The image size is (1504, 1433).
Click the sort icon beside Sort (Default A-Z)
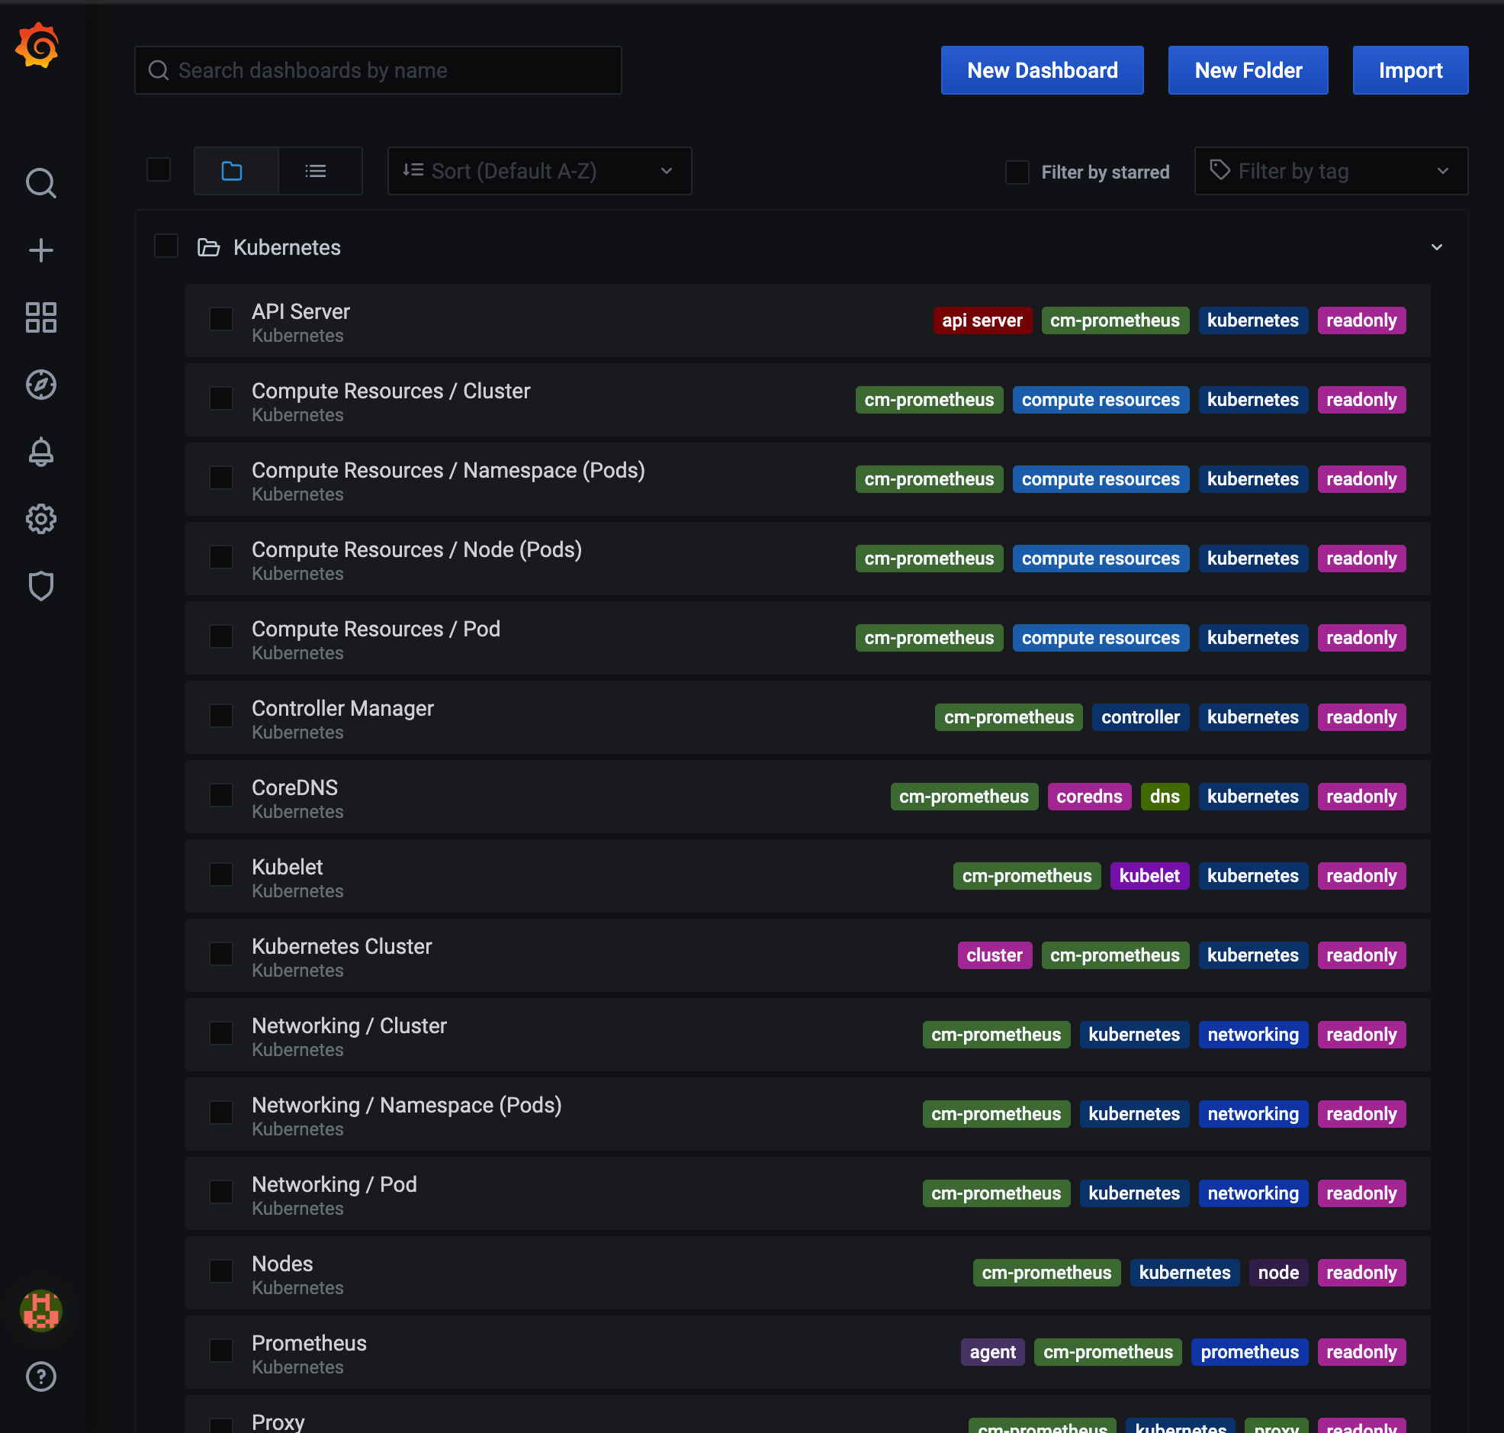pyautogui.click(x=413, y=169)
